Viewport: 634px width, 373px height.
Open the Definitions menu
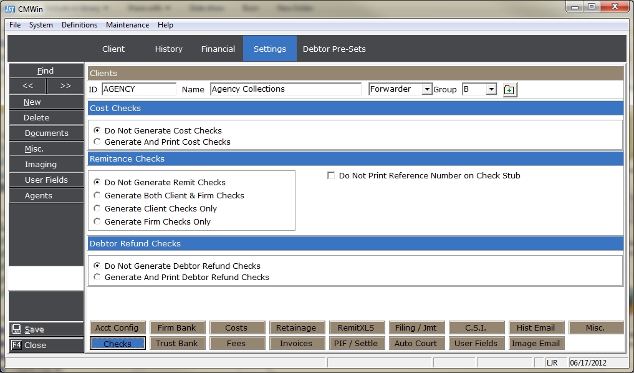[x=79, y=25]
